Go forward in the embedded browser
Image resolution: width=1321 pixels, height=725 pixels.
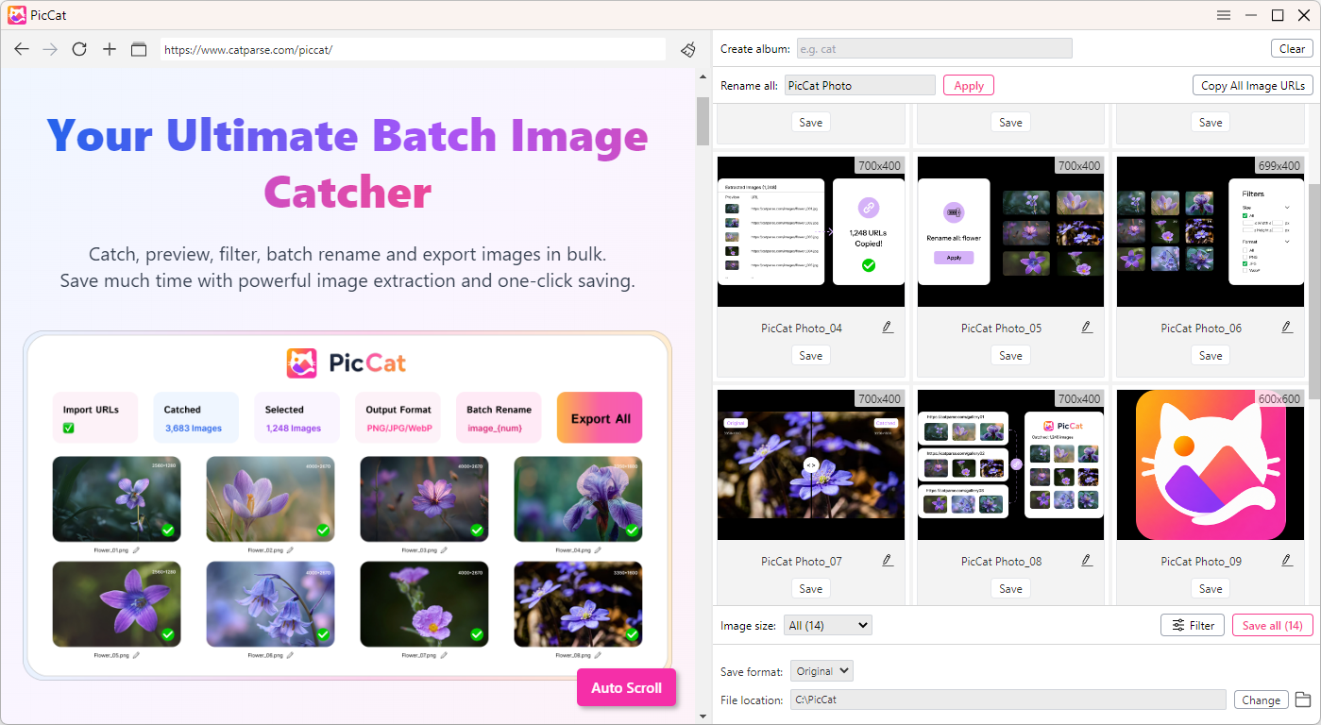[x=50, y=49]
